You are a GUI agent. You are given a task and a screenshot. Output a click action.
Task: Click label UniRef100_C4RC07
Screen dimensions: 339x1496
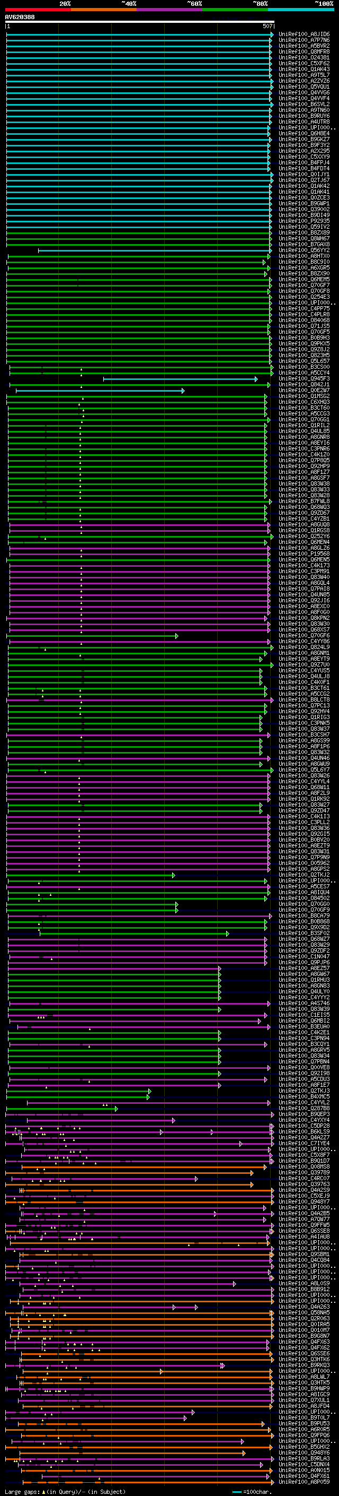coord(304,1178)
